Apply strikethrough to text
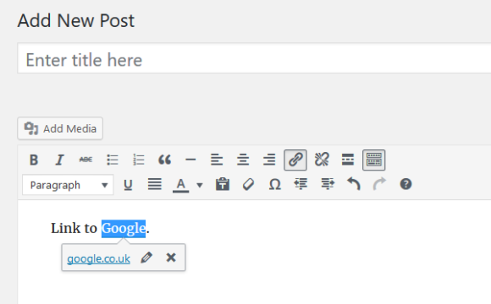The width and height of the screenshot is (491, 304). [x=86, y=160]
